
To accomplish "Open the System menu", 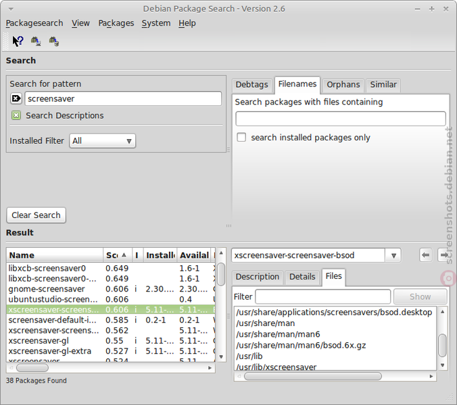I will click(156, 23).
